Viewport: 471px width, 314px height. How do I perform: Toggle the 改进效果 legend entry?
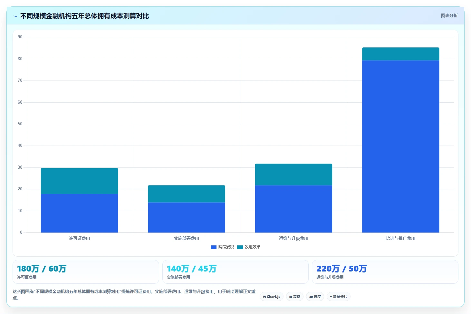pos(249,247)
